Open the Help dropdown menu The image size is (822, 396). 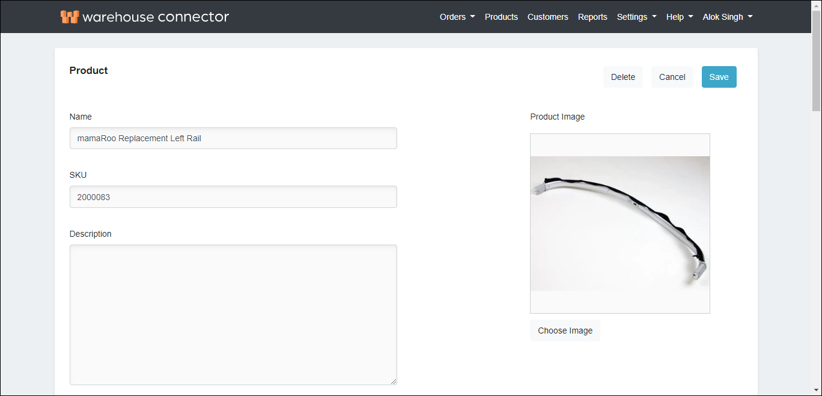(680, 17)
